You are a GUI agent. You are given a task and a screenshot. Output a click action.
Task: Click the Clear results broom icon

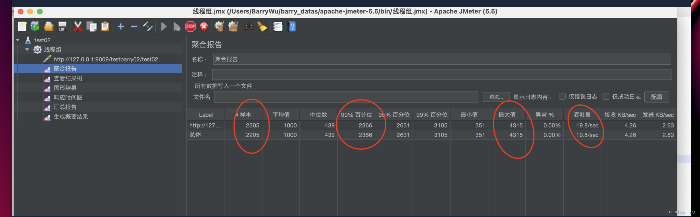pyautogui.click(x=219, y=27)
